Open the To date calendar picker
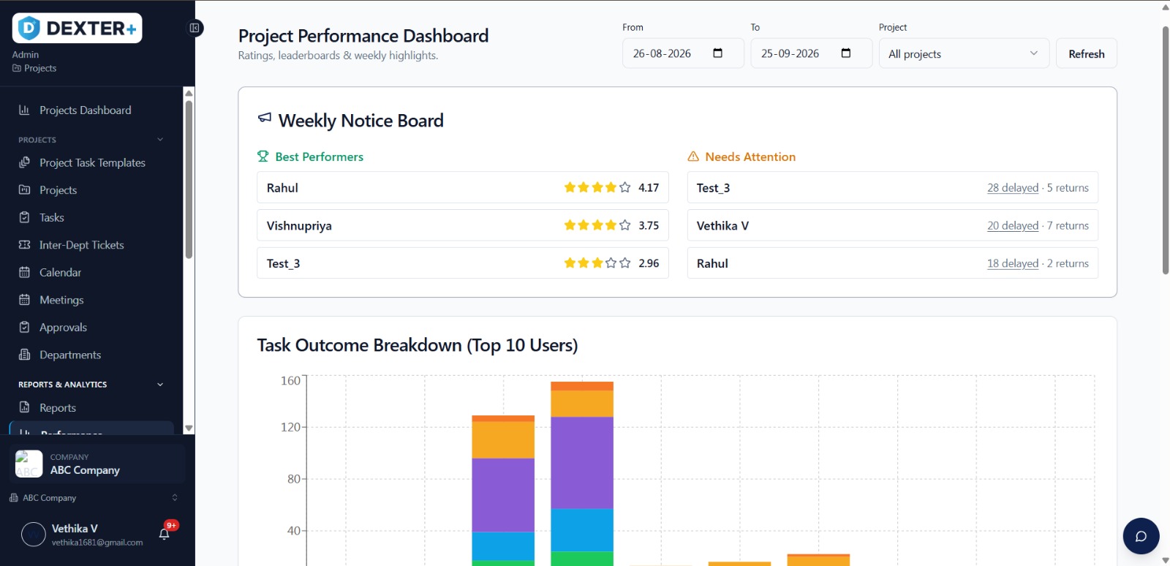 pyautogui.click(x=846, y=53)
